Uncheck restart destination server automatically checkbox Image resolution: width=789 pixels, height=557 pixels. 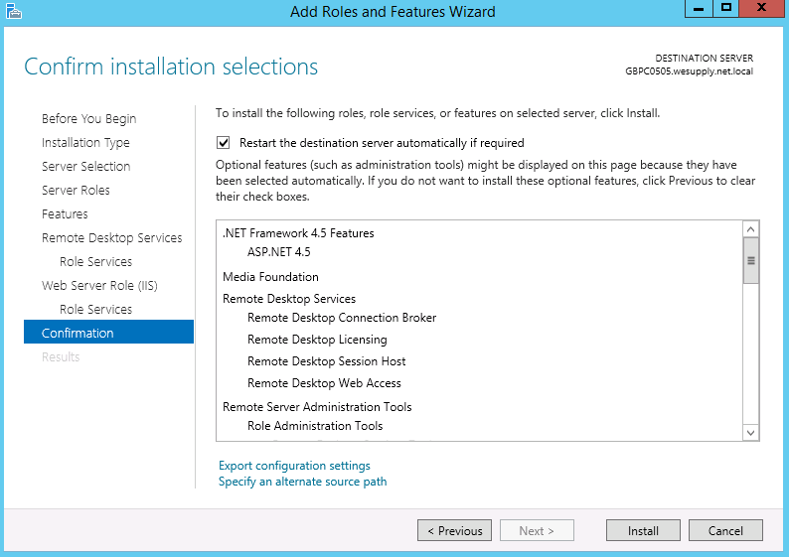(224, 143)
